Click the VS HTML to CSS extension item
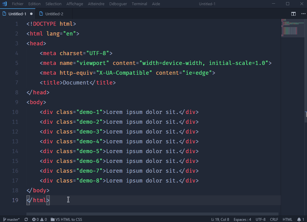This screenshot has height=222, width=307. click(x=66, y=219)
